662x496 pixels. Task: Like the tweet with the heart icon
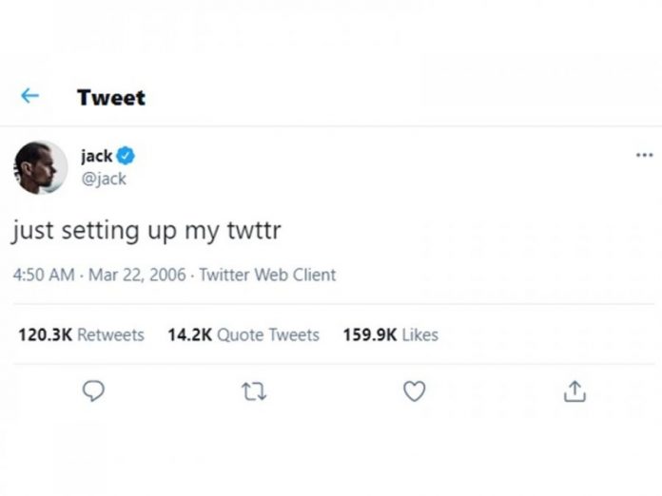point(414,391)
